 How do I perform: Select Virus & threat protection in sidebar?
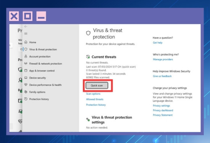coord(43,49)
